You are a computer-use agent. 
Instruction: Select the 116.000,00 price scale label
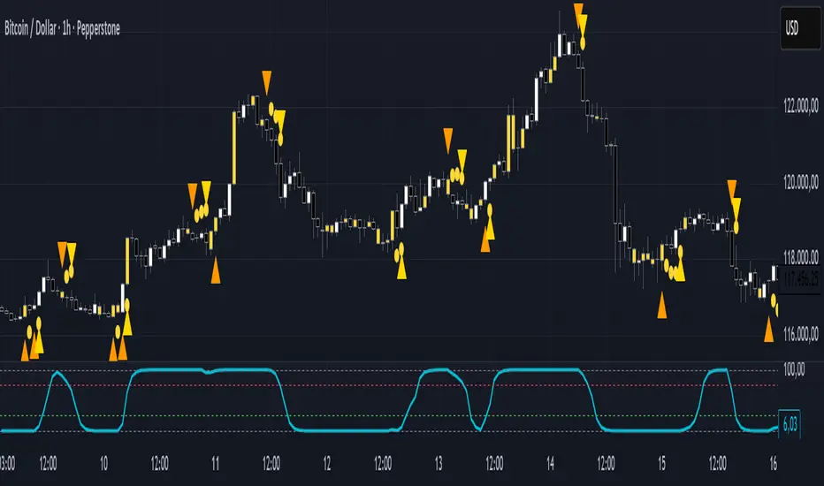point(801,334)
